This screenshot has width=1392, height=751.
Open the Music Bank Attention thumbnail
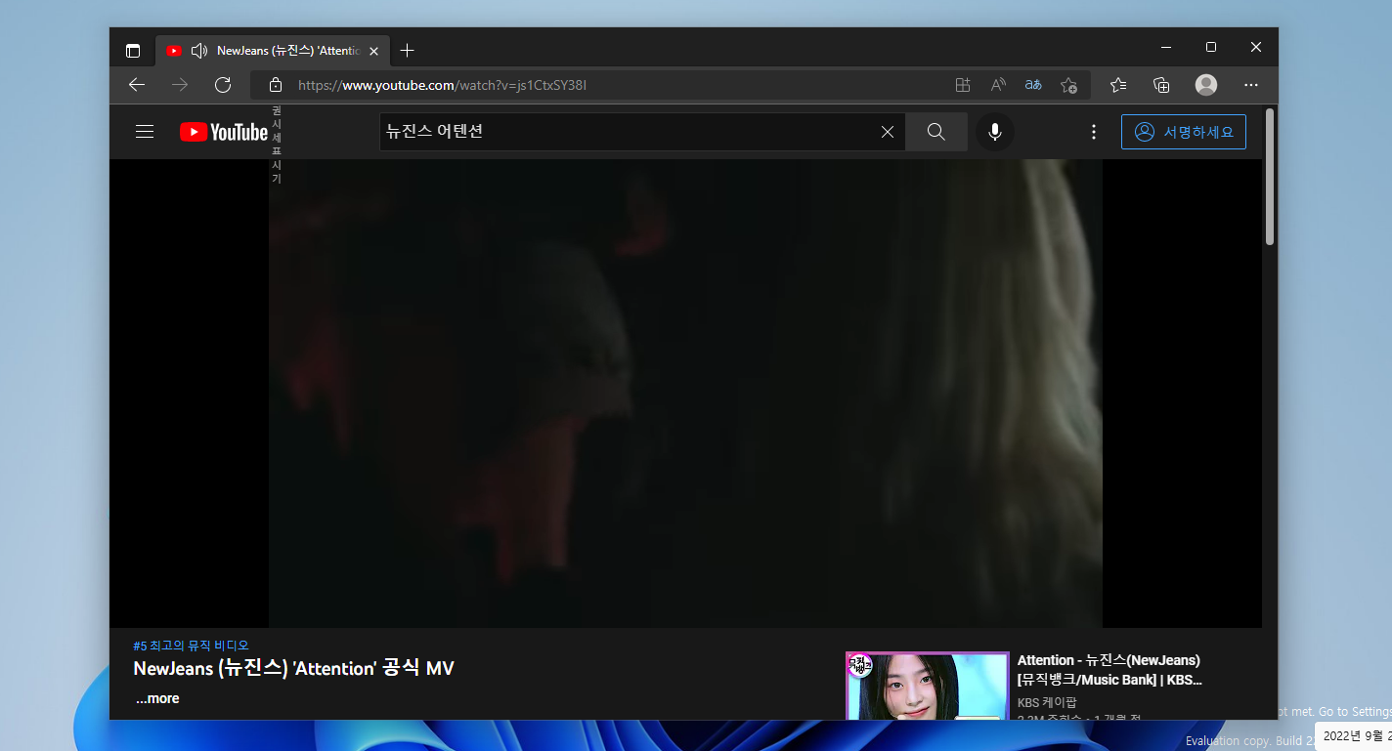(x=927, y=687)
